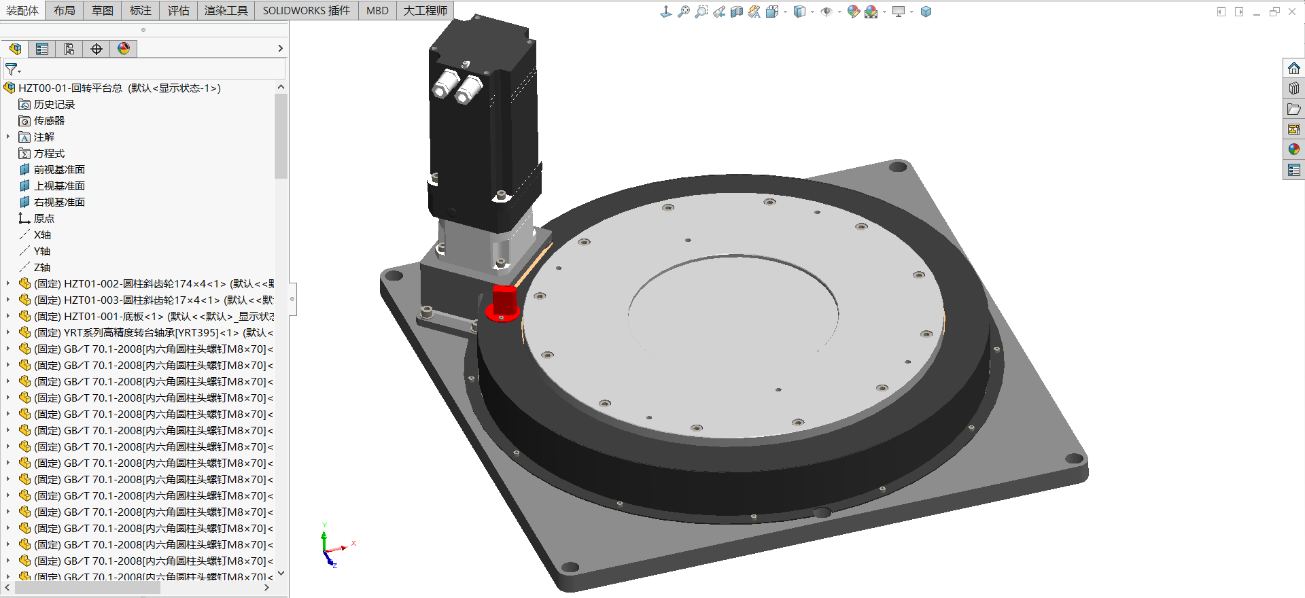Screen dimensions: 1305x598
Task: Activate the Zoom to Area tool
Action: click(701, 12)
